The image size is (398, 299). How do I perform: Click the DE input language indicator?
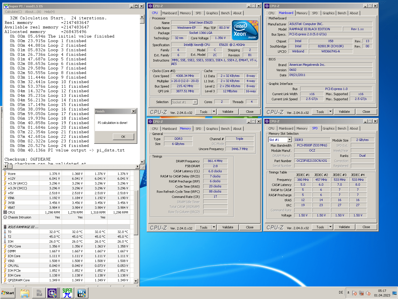[341, 293]
